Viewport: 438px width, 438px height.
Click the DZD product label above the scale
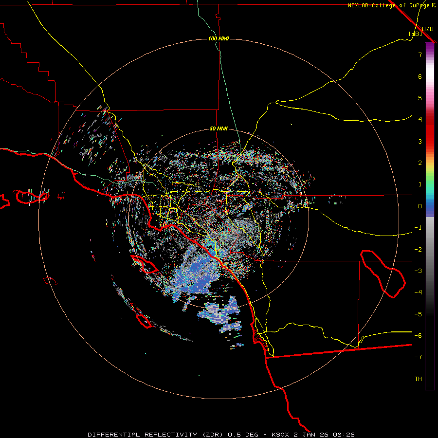(x=428, y=29)
